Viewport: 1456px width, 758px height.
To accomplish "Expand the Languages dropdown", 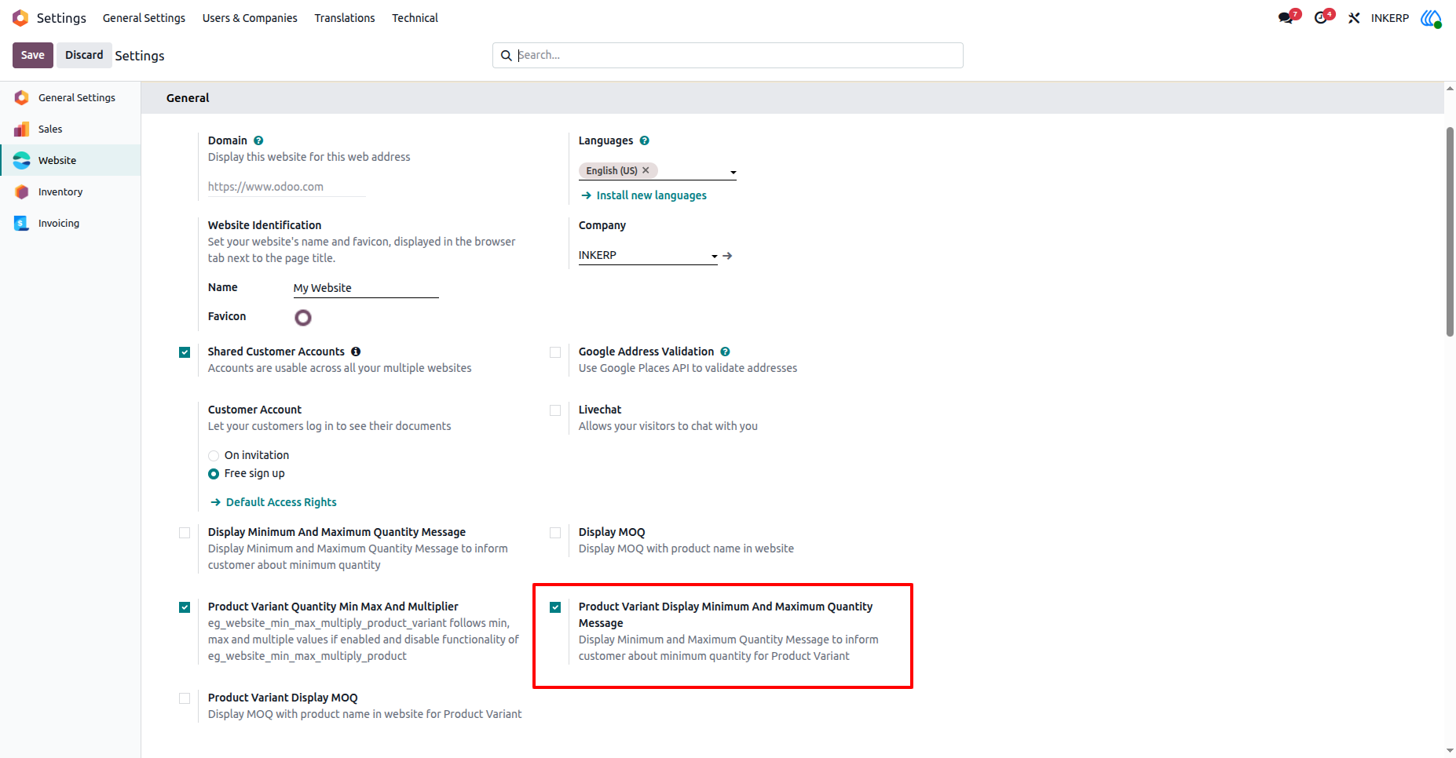I will tap(733, 172).
